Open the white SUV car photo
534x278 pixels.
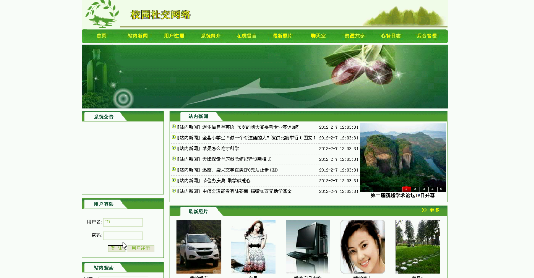coord(199,247)
